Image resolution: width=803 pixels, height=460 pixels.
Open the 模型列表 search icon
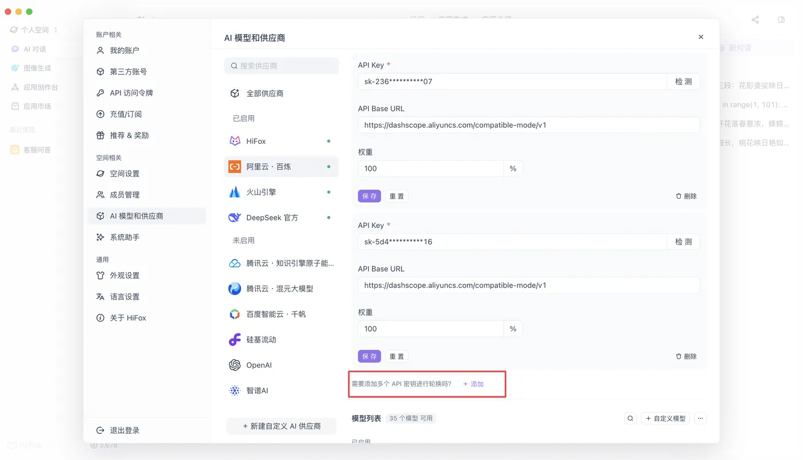click(630, 419)
